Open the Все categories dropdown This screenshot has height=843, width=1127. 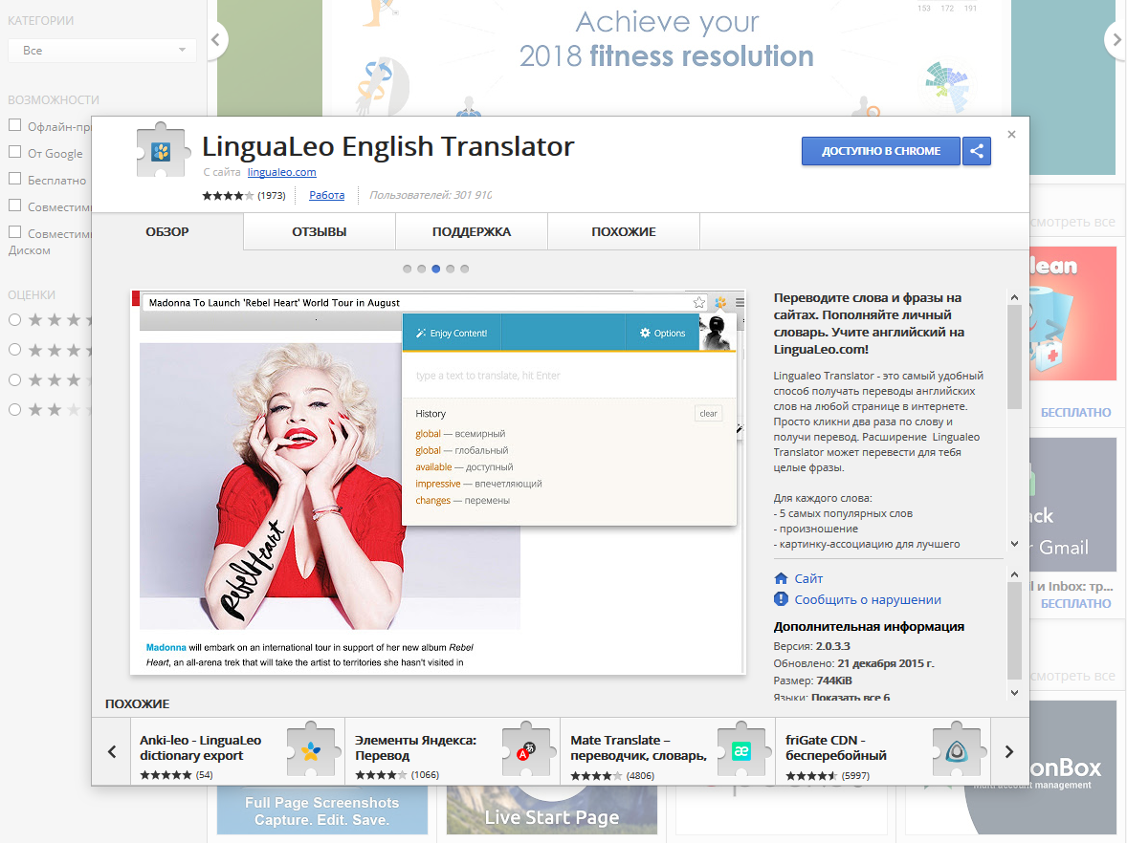[102, 51]
